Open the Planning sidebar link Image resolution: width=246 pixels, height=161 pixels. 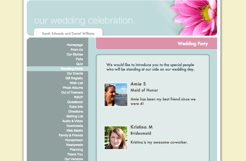pyautogui.click(x=76, y=150)
